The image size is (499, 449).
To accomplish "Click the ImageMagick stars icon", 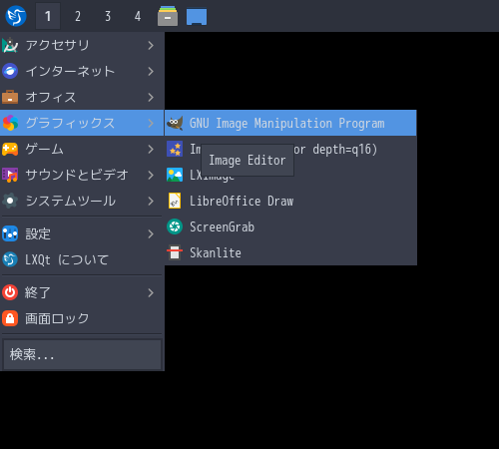I will coord(175,149).
